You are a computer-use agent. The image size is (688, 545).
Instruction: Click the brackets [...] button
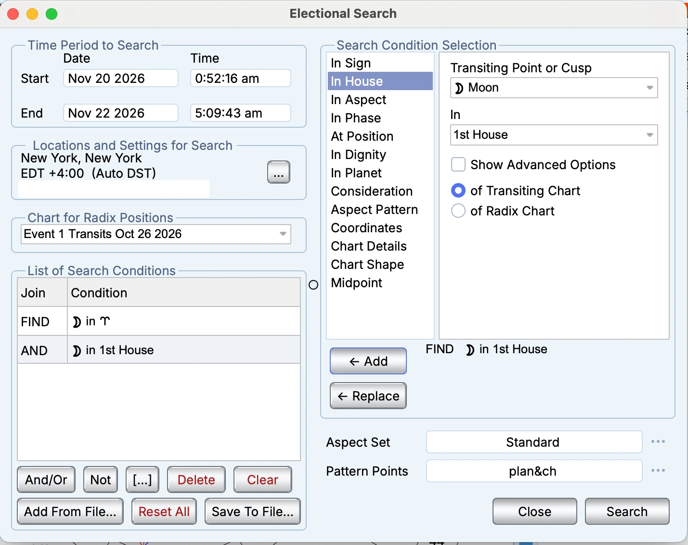pos(143,479)
